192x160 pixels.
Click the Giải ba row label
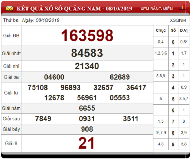point(11,77)
